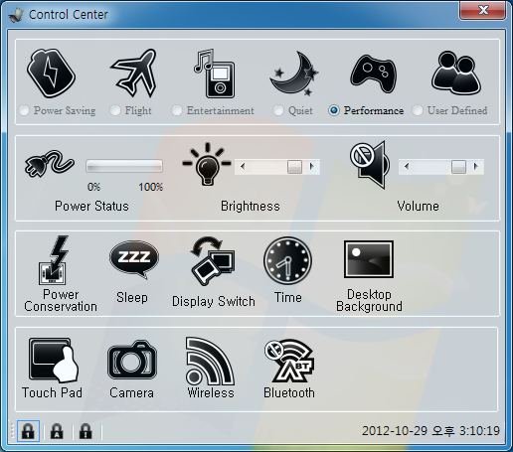Click the Power Saving battery icon
The image size is (513, 452).
(51, 74)
